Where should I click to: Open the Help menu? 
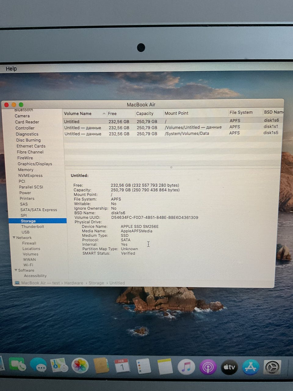tap(11, 69)
